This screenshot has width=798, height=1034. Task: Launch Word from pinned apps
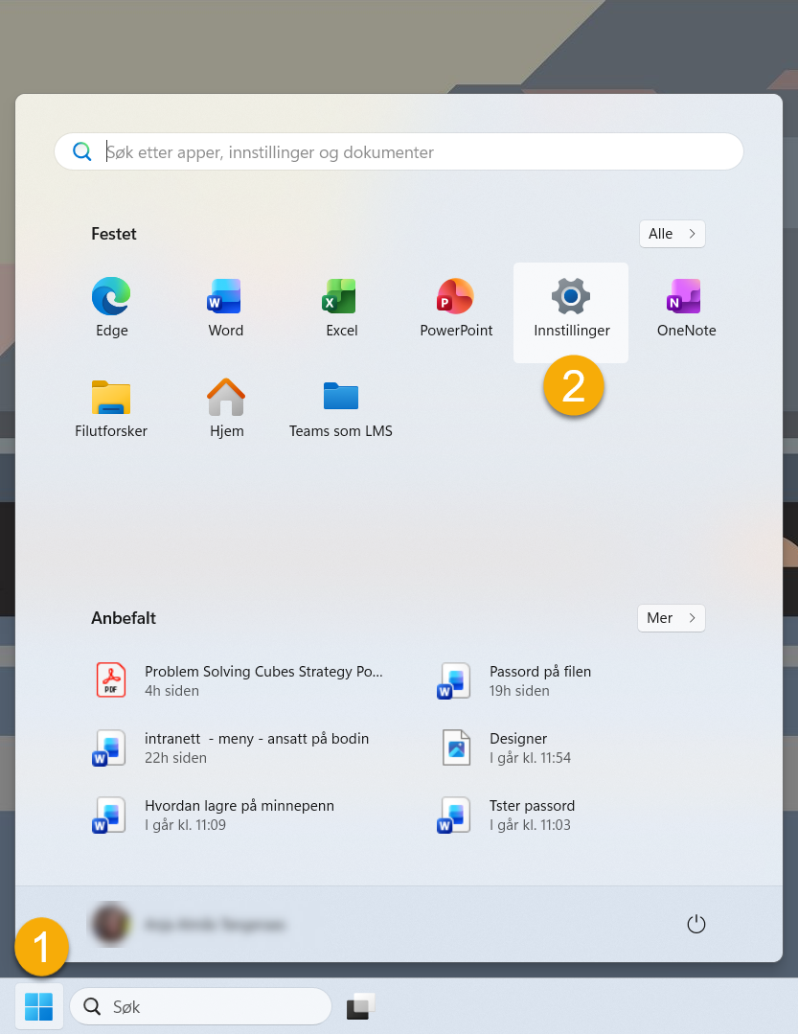(226, 307)
